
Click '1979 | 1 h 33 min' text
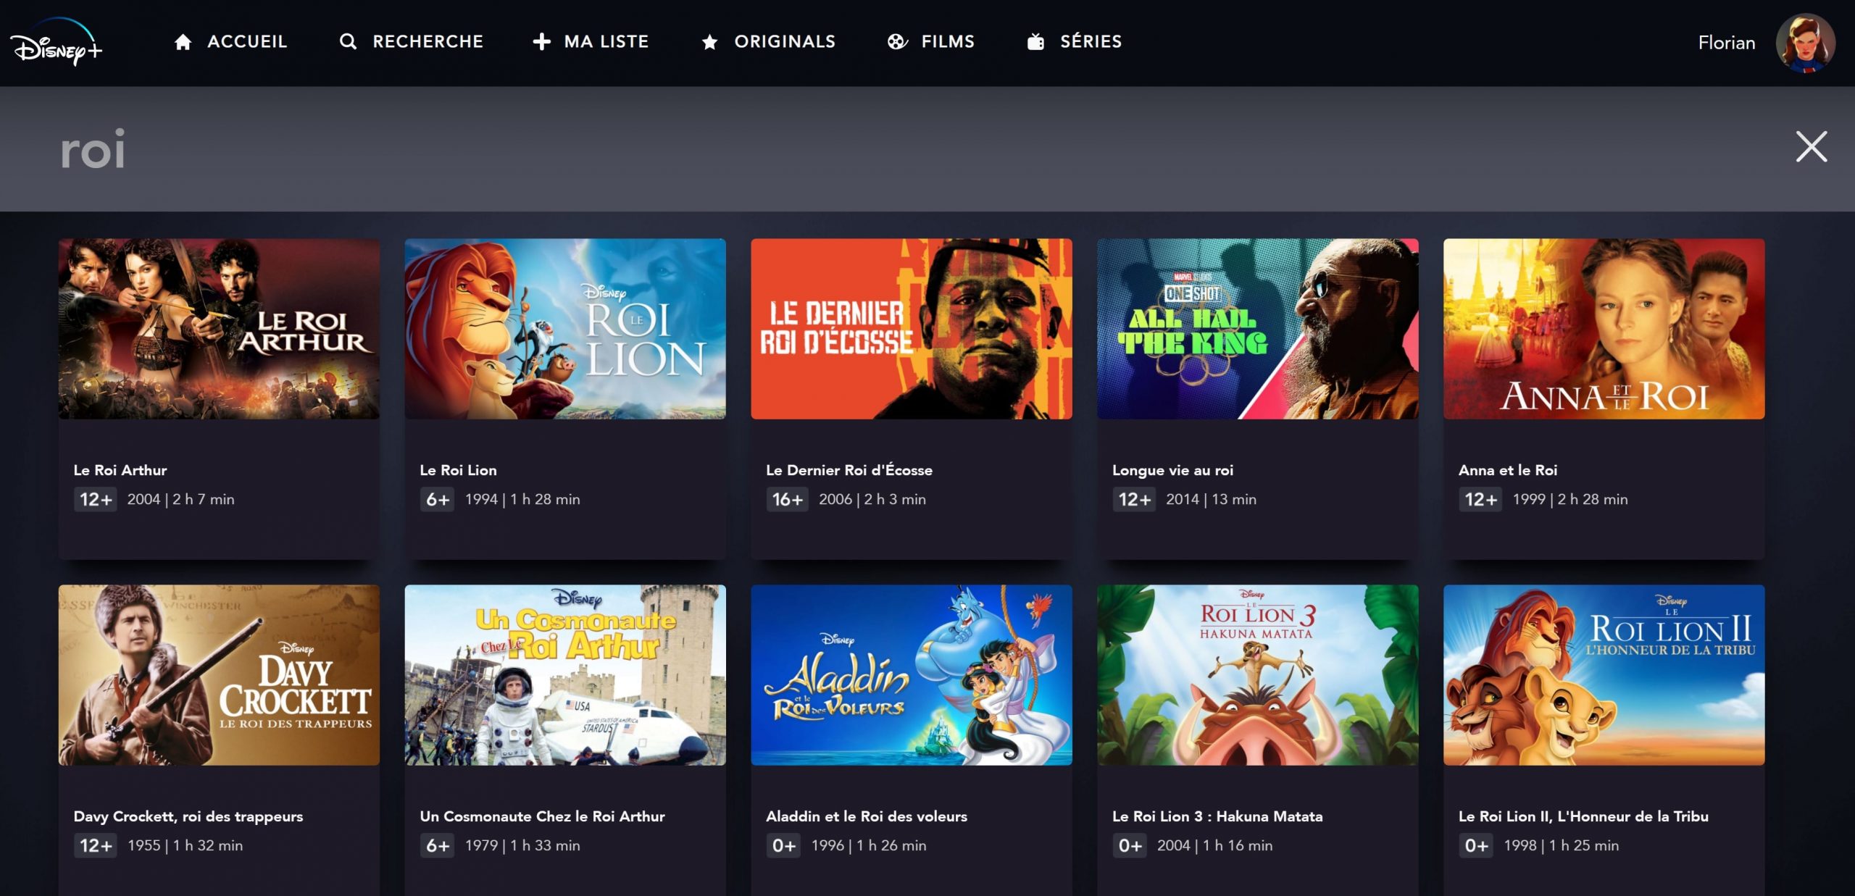point(522,845)
